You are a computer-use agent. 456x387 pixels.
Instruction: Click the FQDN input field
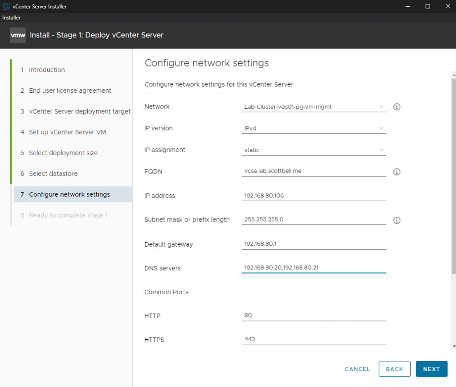coord(313,171)
